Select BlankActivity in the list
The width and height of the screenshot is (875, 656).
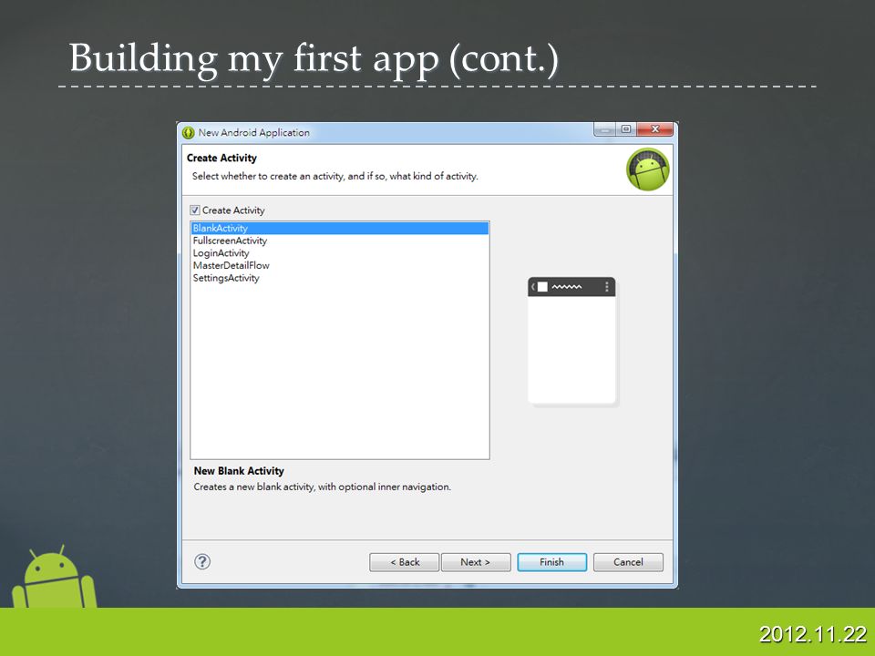click(339, 228)
